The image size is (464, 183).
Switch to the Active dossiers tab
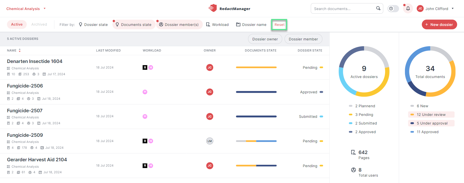click(x=17, y=25)
